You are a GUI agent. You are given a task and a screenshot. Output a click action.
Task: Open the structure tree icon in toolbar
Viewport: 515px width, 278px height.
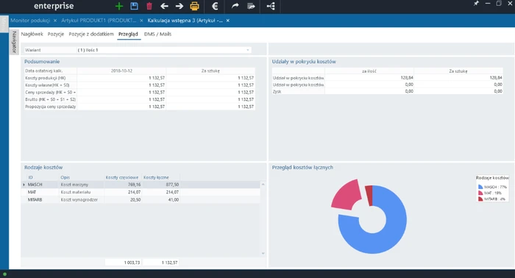[x=271, y=6]
